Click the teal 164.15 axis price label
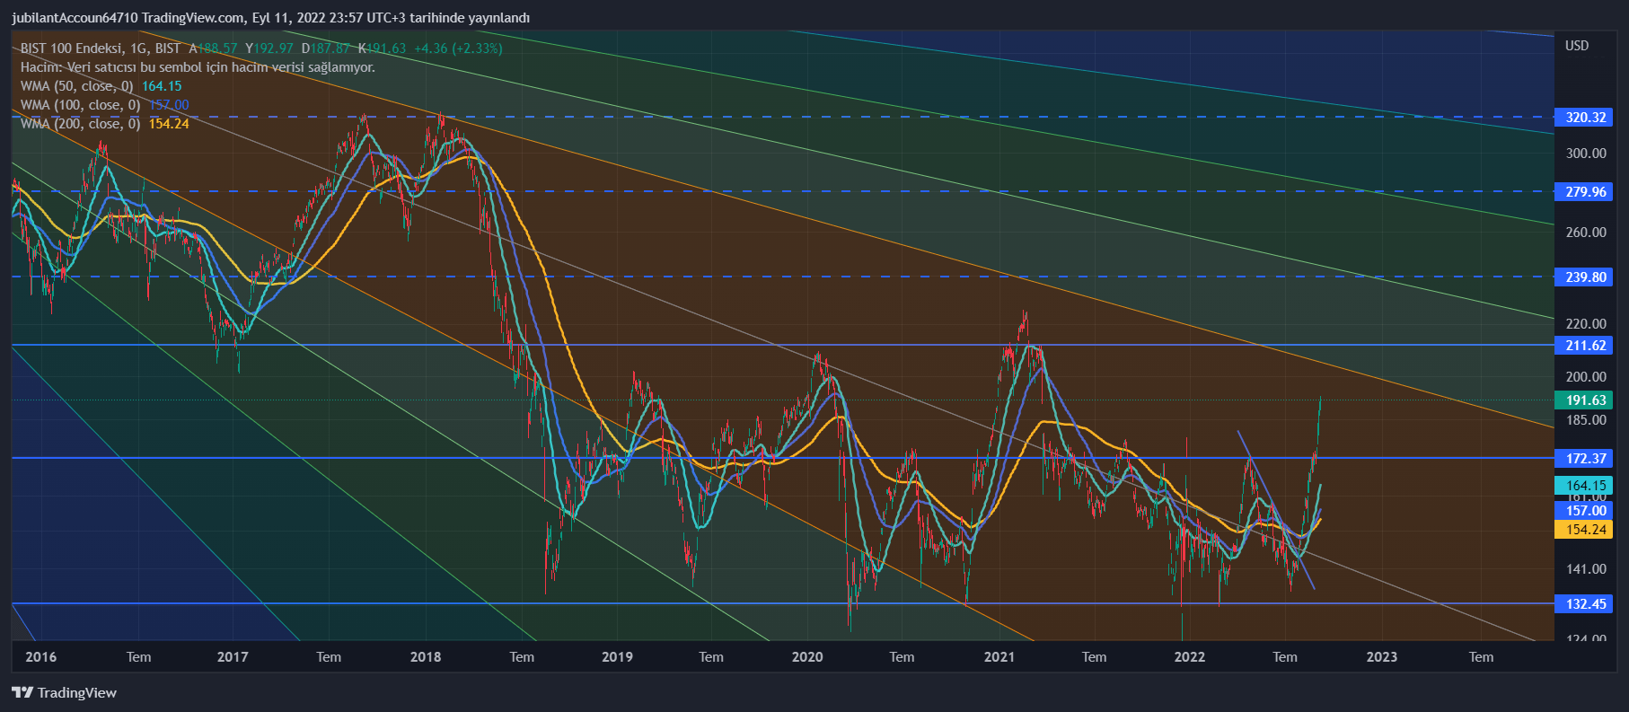Image resolution: width=1629 pixels, height=712 pixels. click(x=1585, y=485)
